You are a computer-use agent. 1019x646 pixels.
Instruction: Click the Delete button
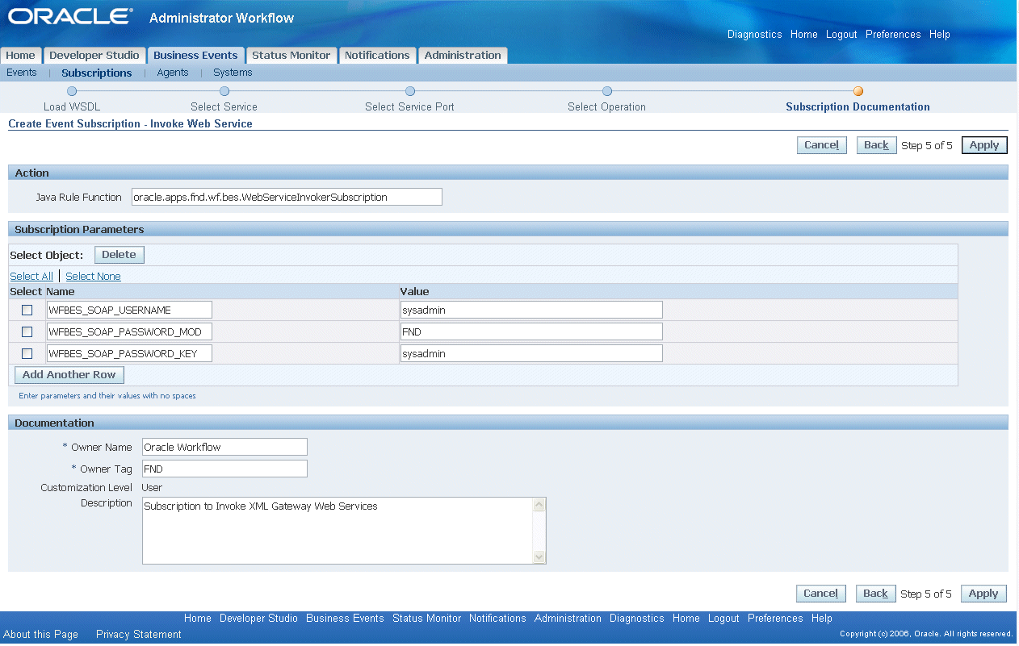click(119, 255)
